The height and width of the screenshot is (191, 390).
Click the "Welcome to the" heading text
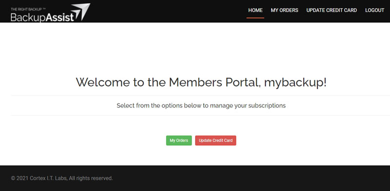click(x=121, y=82)
